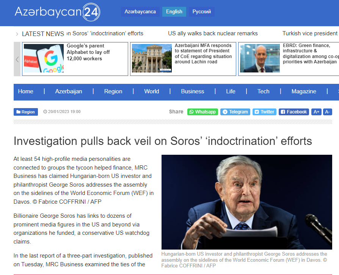Click paragraph starting 'Billionaire George Soros has links'

pos(82,228)
